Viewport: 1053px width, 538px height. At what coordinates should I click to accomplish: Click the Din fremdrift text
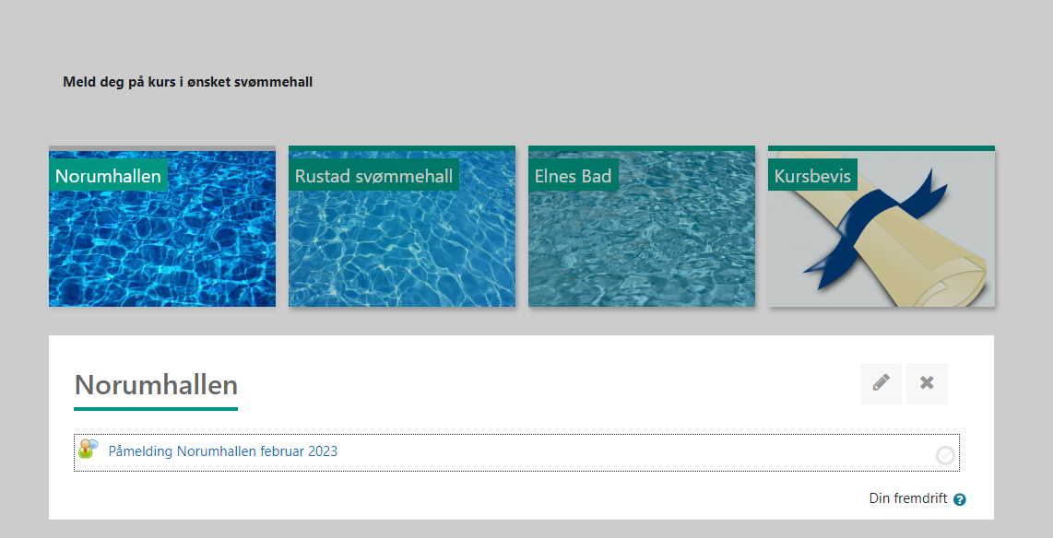(x=908, y=498)
